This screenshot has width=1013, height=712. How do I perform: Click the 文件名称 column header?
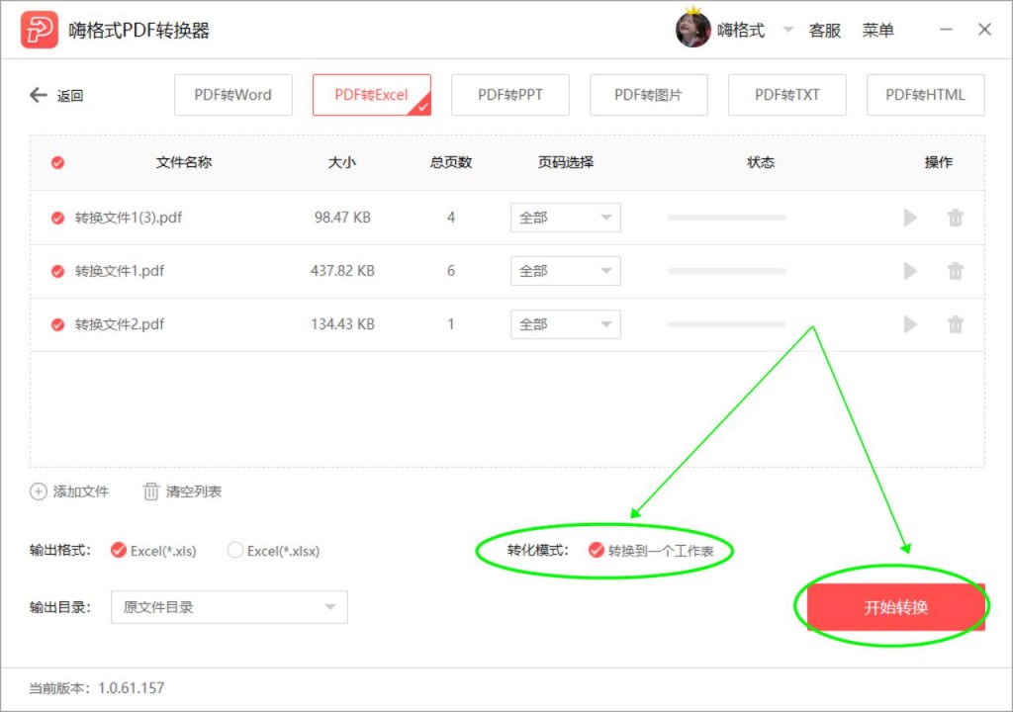(184, 162)
